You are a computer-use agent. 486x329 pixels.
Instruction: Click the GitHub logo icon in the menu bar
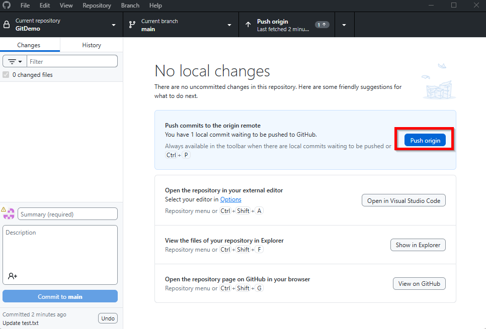click(x=7, y=5)
